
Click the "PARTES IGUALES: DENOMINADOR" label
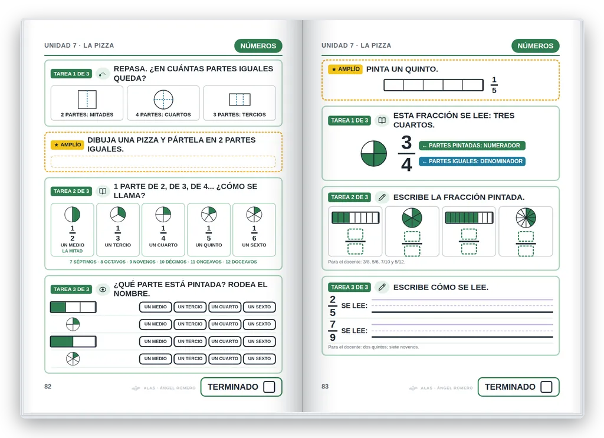tap(472, 162)
